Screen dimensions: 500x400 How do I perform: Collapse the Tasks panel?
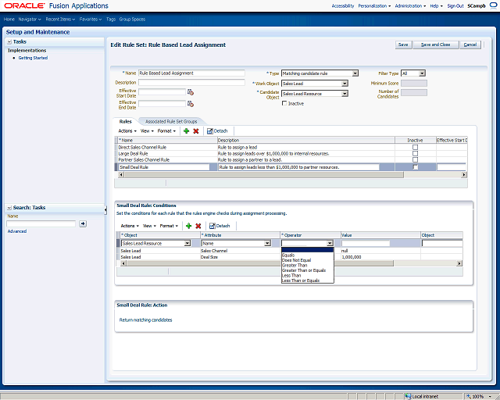[x=9, y=41]
